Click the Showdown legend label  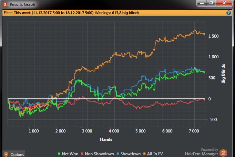(x=131, y=154)
